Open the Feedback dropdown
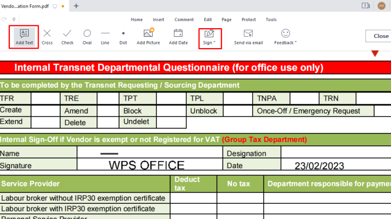Screen dimensions: 391x219 pyautogui.click(x=286, y=37)
